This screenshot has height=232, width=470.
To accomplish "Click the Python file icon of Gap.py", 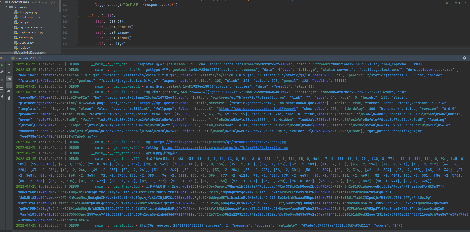I will pyautogui.click(x=16, y=22).
